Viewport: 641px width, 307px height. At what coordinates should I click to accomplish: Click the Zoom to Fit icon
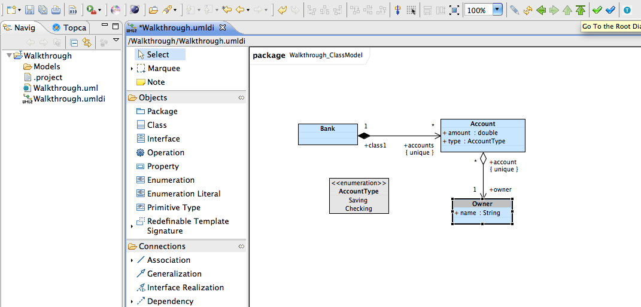click(454, 10)
